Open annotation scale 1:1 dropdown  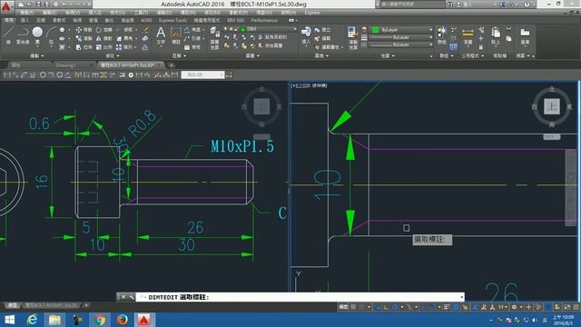502,307
